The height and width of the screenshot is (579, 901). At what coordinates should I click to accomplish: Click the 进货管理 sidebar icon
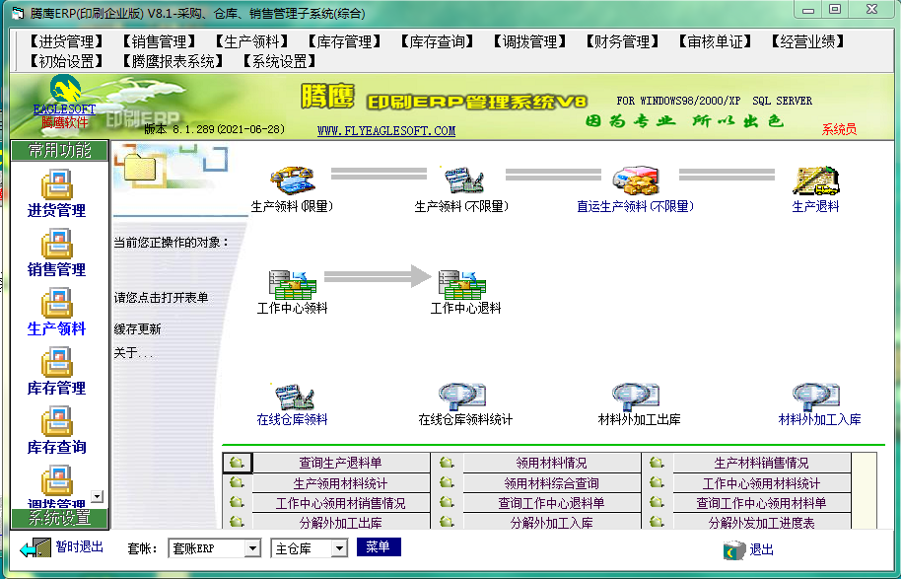(56, 184)
